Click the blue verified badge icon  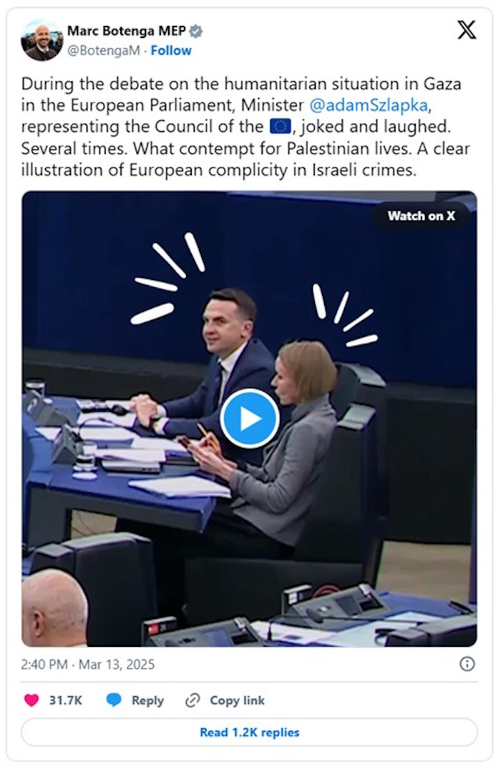(x=196, y=32)
